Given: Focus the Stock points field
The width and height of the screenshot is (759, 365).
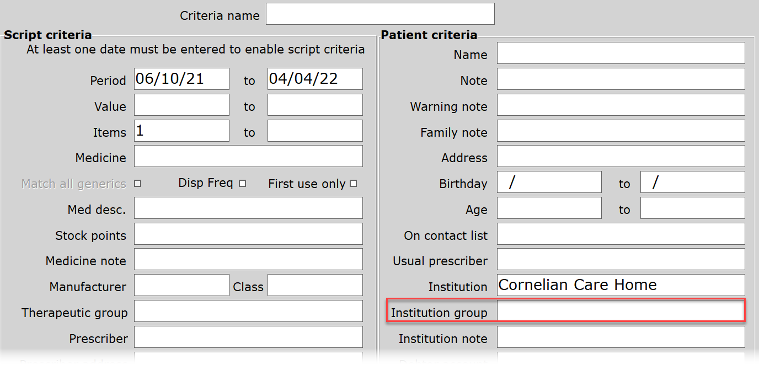Looking at the screenshot, I should click(248, 234).
